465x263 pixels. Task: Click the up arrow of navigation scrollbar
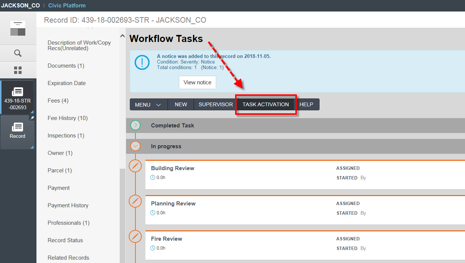click(123, 36)
